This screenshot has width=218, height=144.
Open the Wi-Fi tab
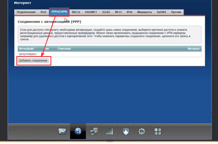pyautogui.click(x=118, y=12)
